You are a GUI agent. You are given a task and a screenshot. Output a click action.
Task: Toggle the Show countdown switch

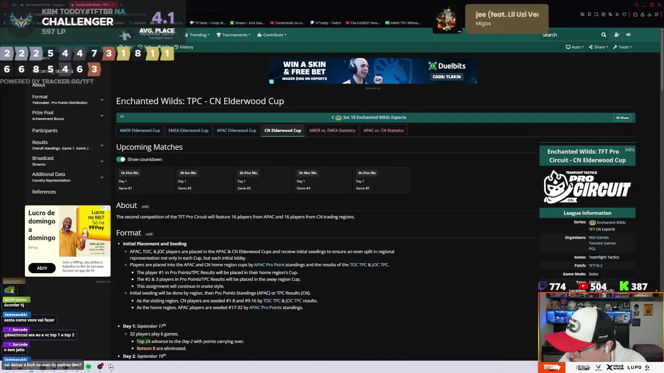[121, 159]
